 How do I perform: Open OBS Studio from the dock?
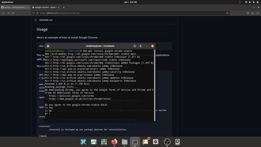167,142
